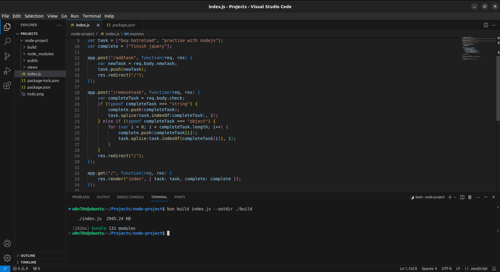Click the Spaces: 4 indentation button
Image resolution: width=500 pixels, height=272 pixels.
pyautogui.click(x=429, y=269)
